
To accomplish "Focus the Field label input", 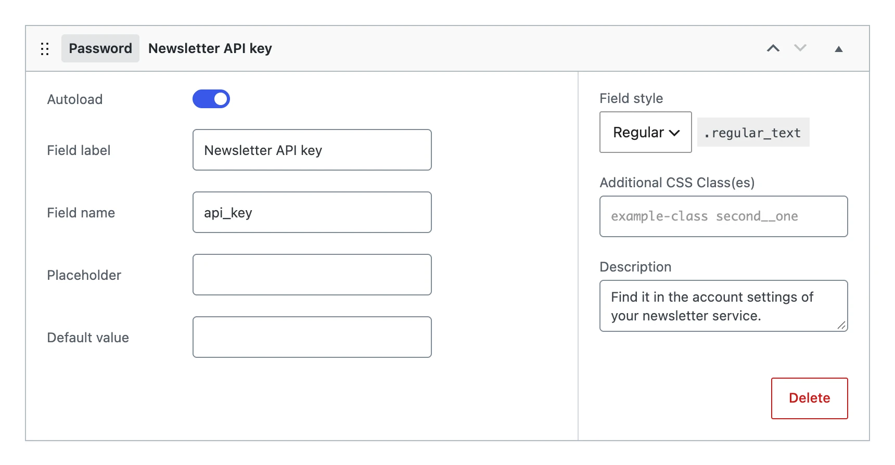I will click(x=312, y=150).
